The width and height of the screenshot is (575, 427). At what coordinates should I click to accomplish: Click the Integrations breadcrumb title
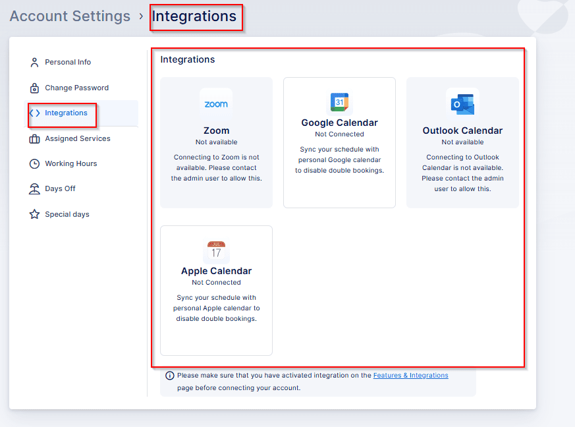tap(194, 16)
